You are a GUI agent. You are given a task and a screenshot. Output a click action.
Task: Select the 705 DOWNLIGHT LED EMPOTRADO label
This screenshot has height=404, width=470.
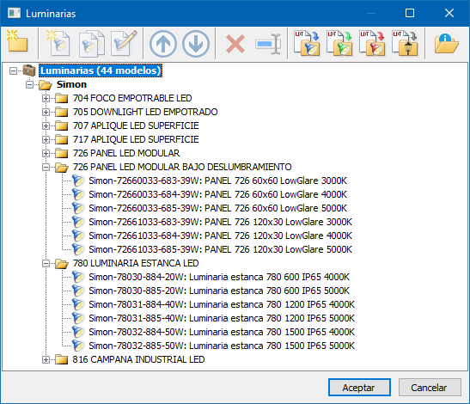tap(145, 112)
